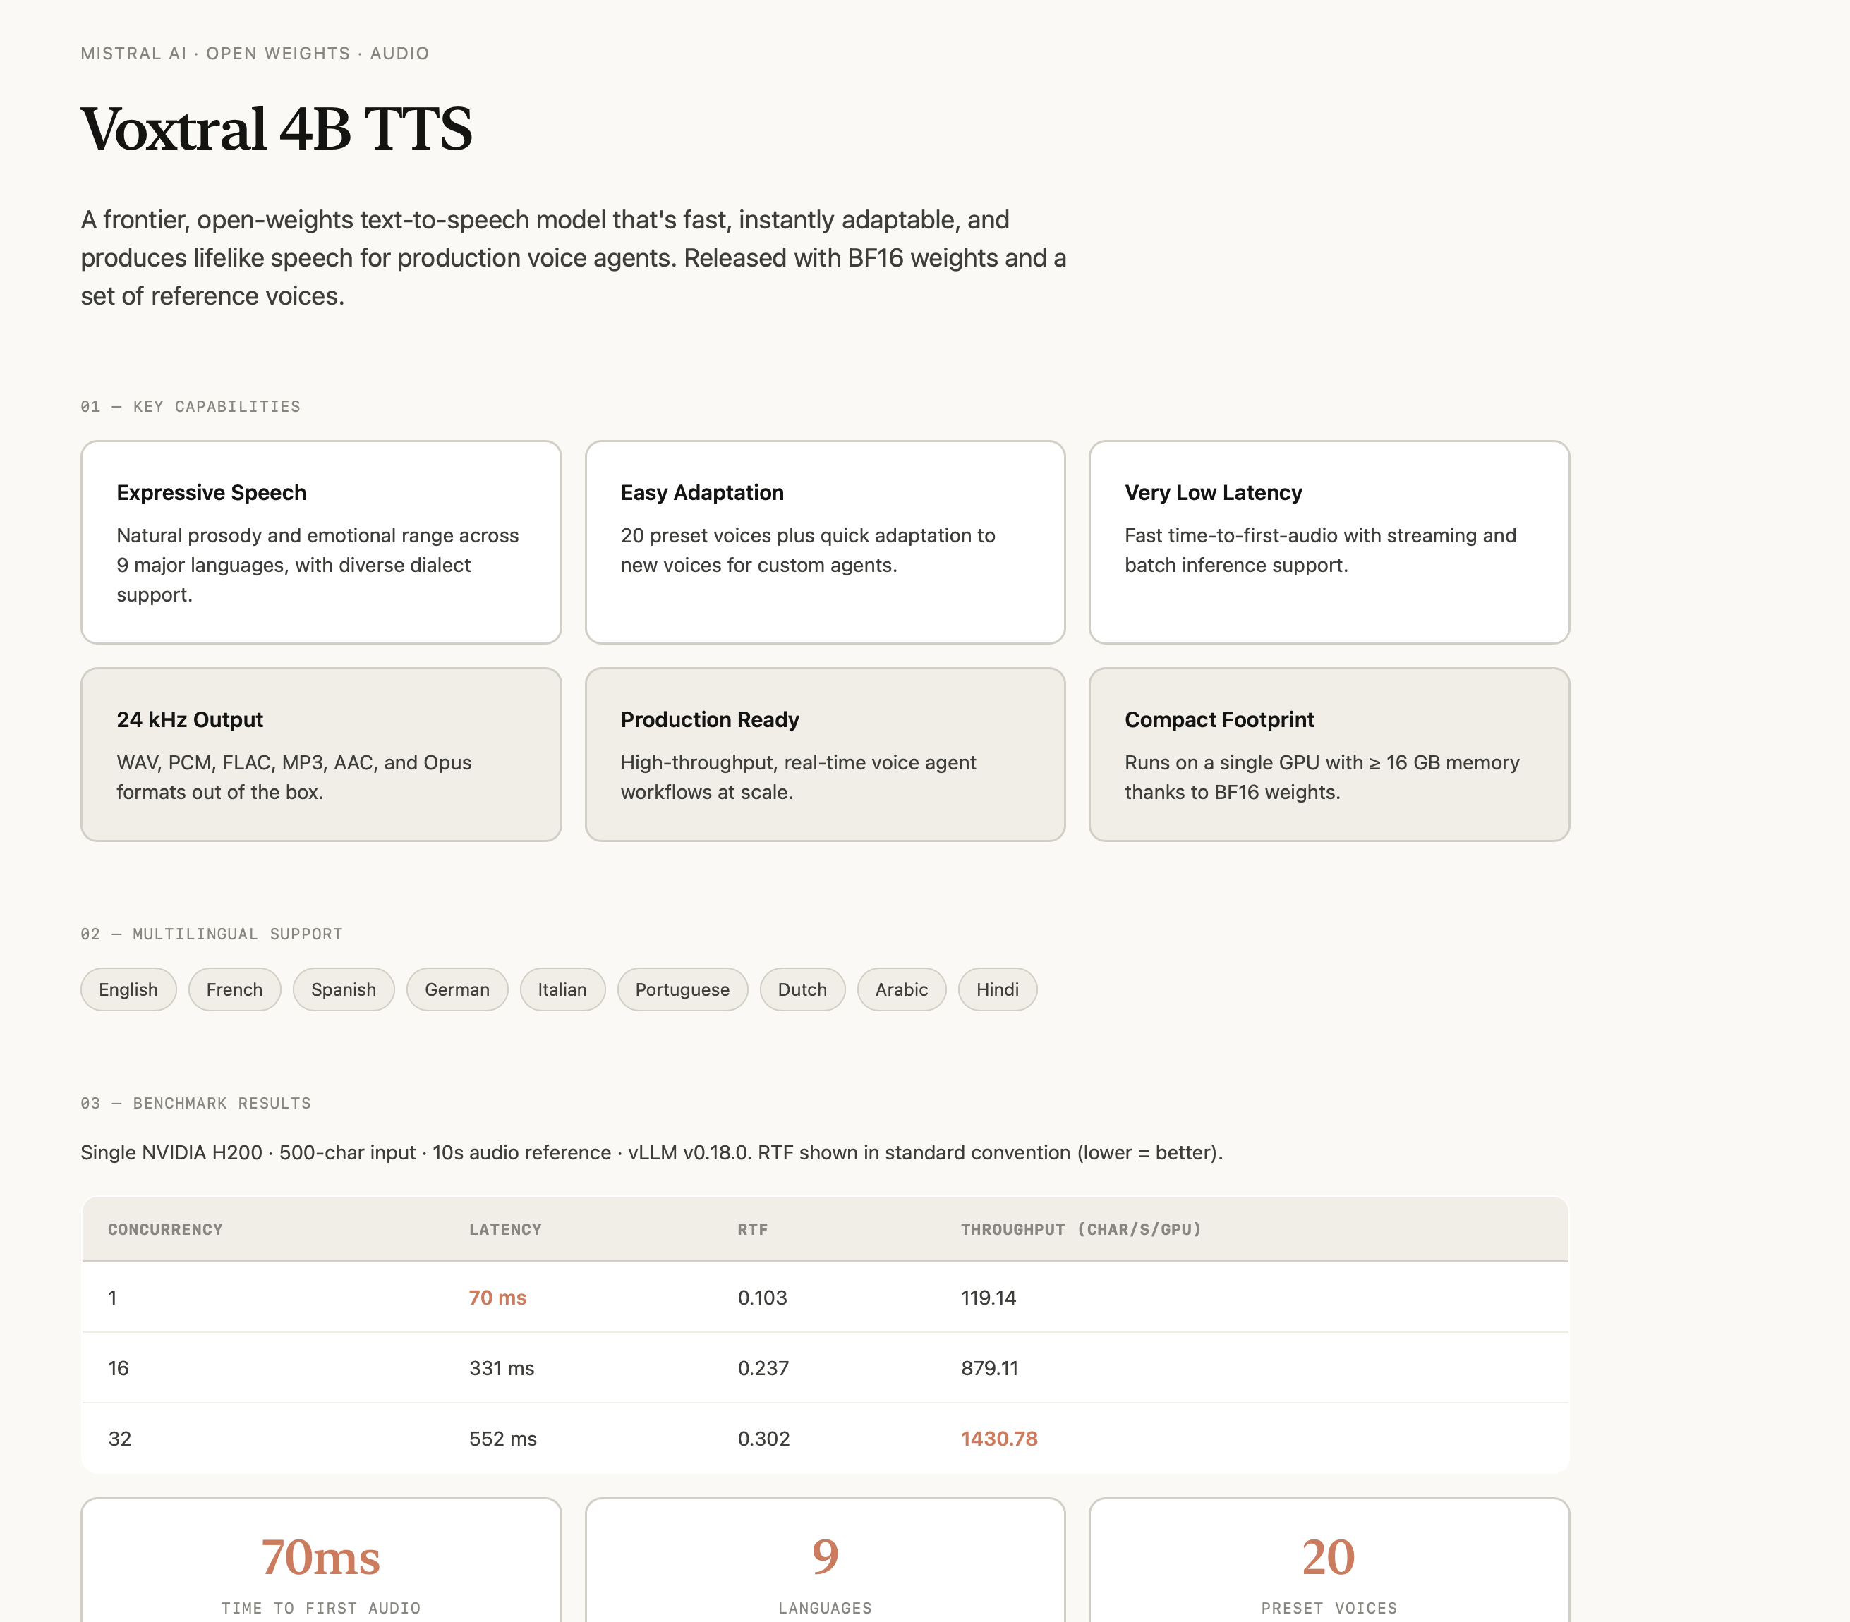Click the RTF column header
This screenshot has height=1622, width=1850.
(x=753, y=1229)
